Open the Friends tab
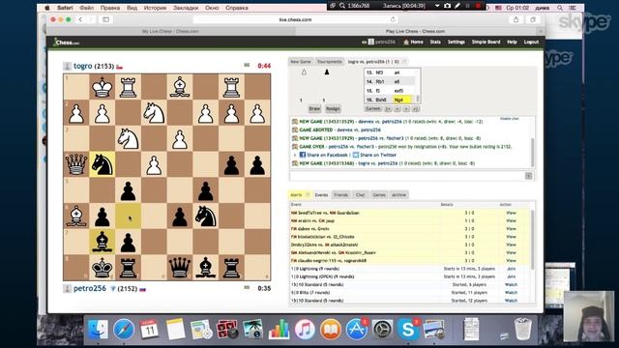 coord(340,195)
